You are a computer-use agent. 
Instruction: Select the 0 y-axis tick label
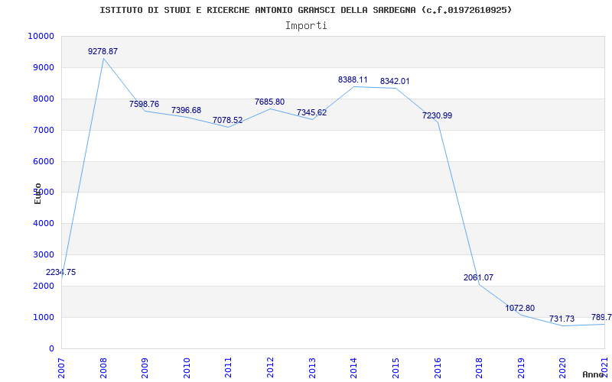click(x=51, y=348)
